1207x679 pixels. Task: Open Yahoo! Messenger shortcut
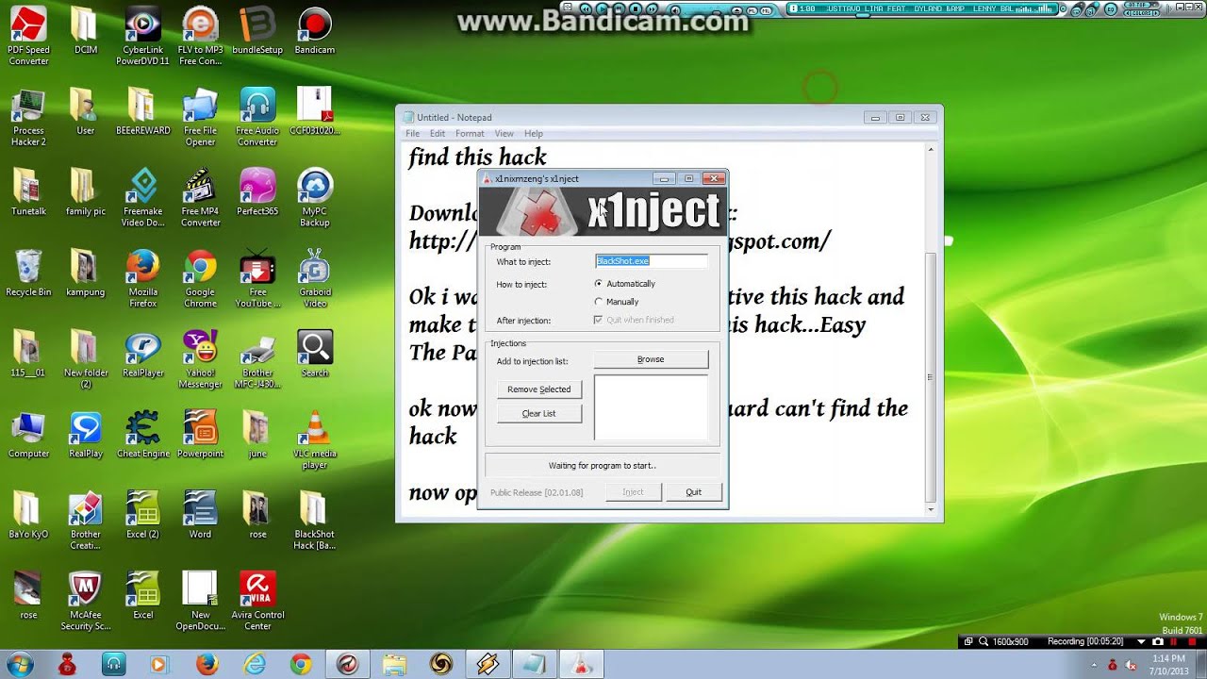(200, 359)
